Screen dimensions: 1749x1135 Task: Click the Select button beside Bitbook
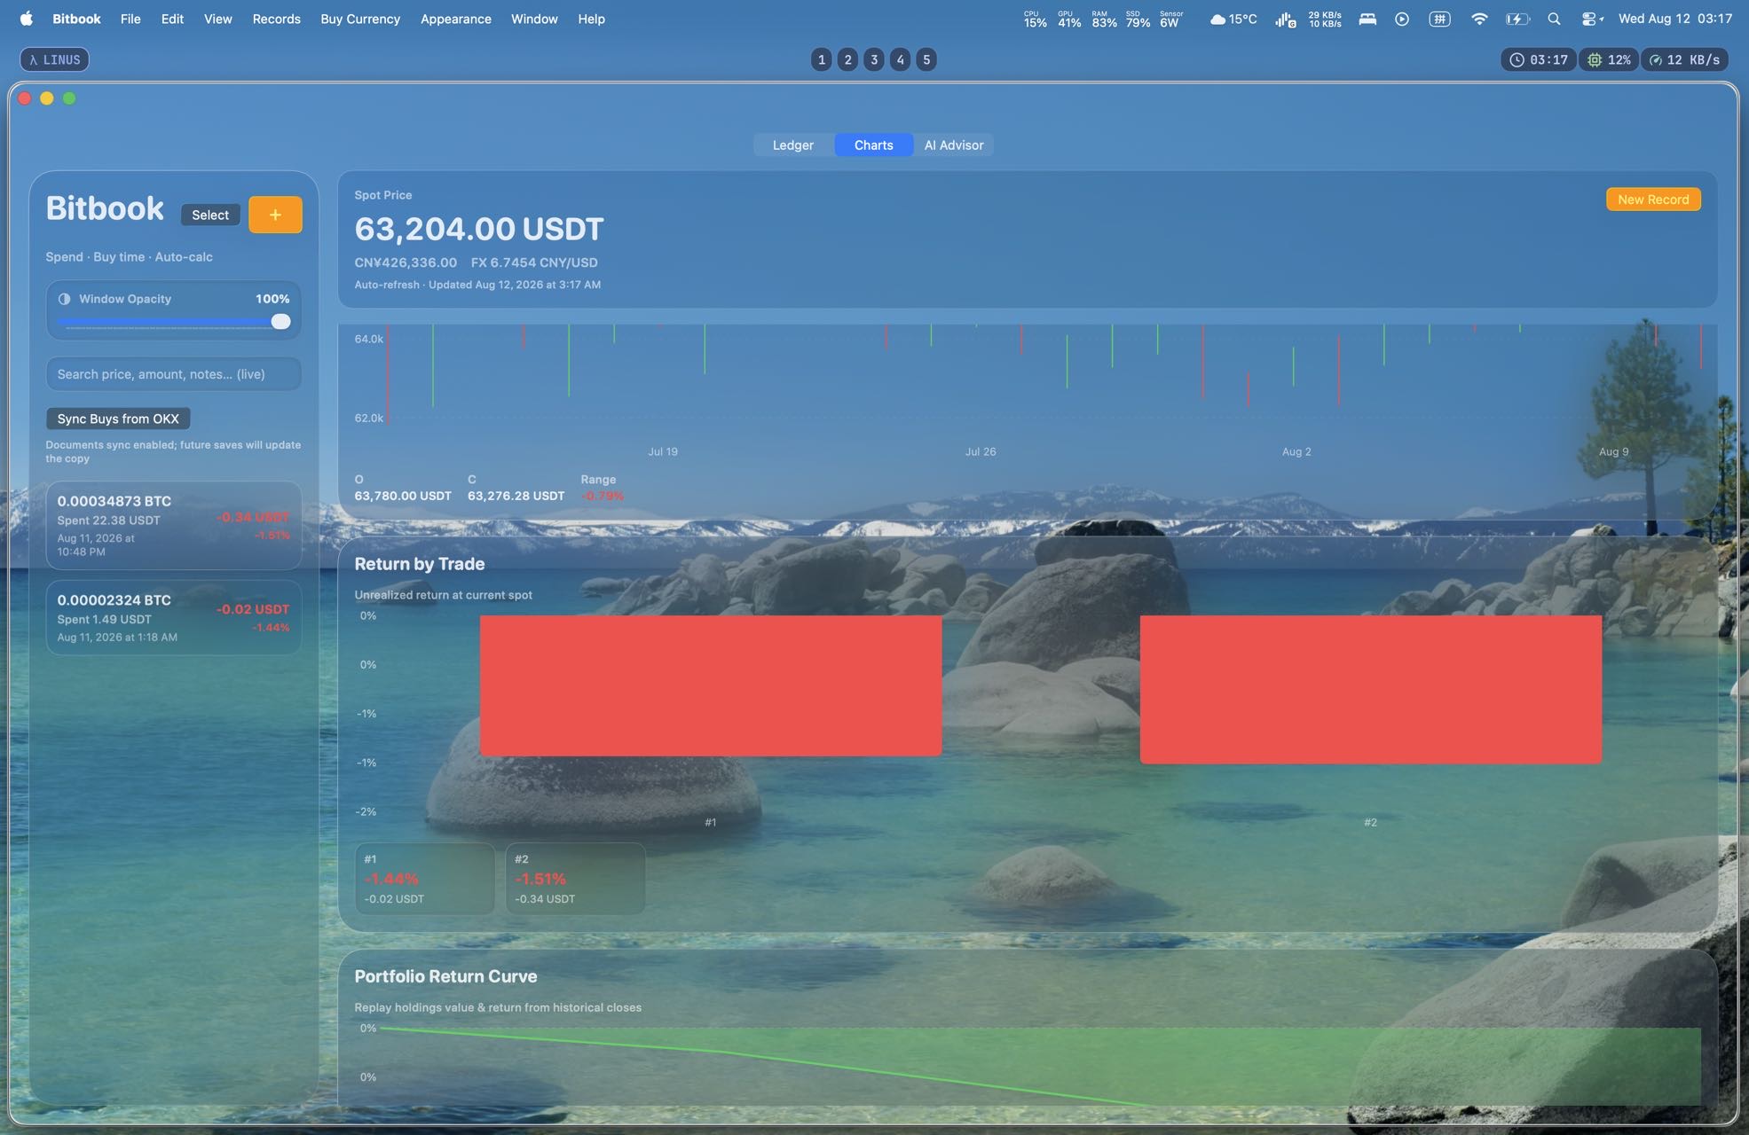tap(210, 215)
